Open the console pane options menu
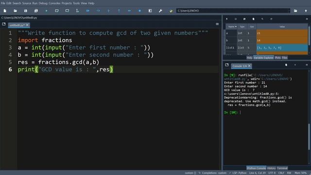 (307, 65)
